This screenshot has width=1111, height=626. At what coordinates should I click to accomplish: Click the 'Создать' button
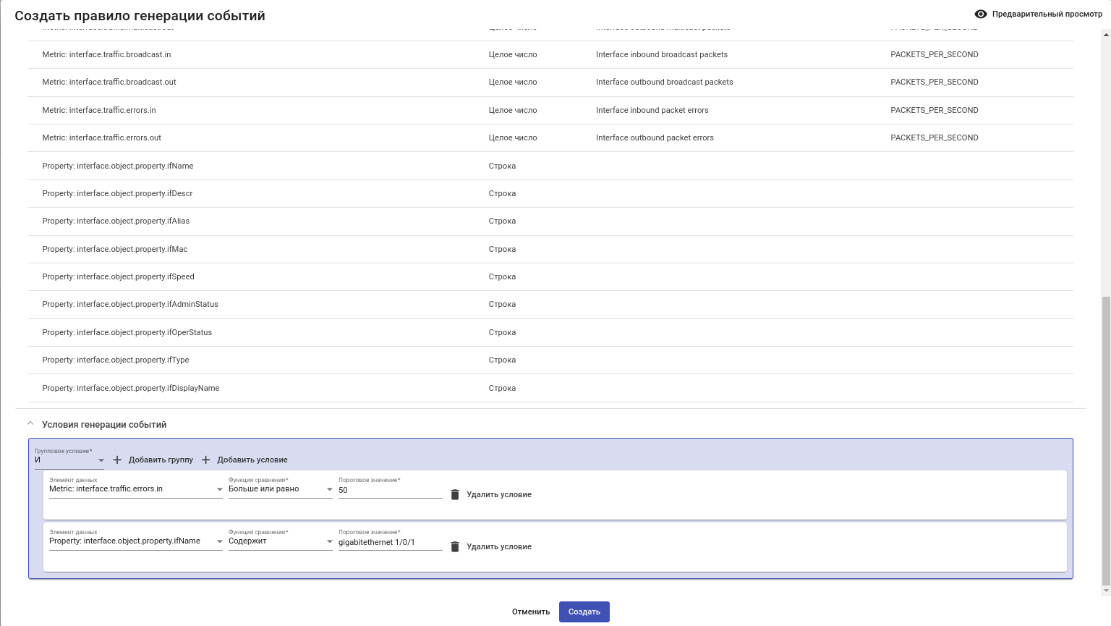[x=584, y=612]
